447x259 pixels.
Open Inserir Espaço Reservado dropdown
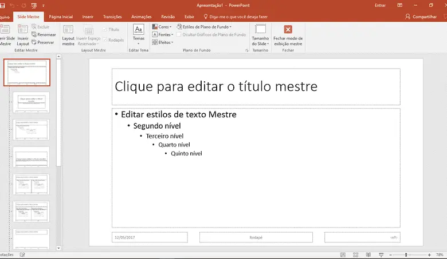tap(88, 35)
